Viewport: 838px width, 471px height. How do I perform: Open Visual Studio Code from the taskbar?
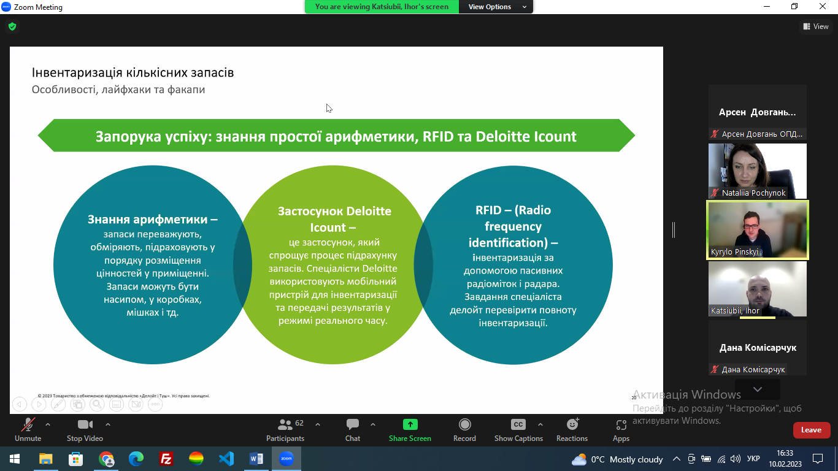point(226,459)
